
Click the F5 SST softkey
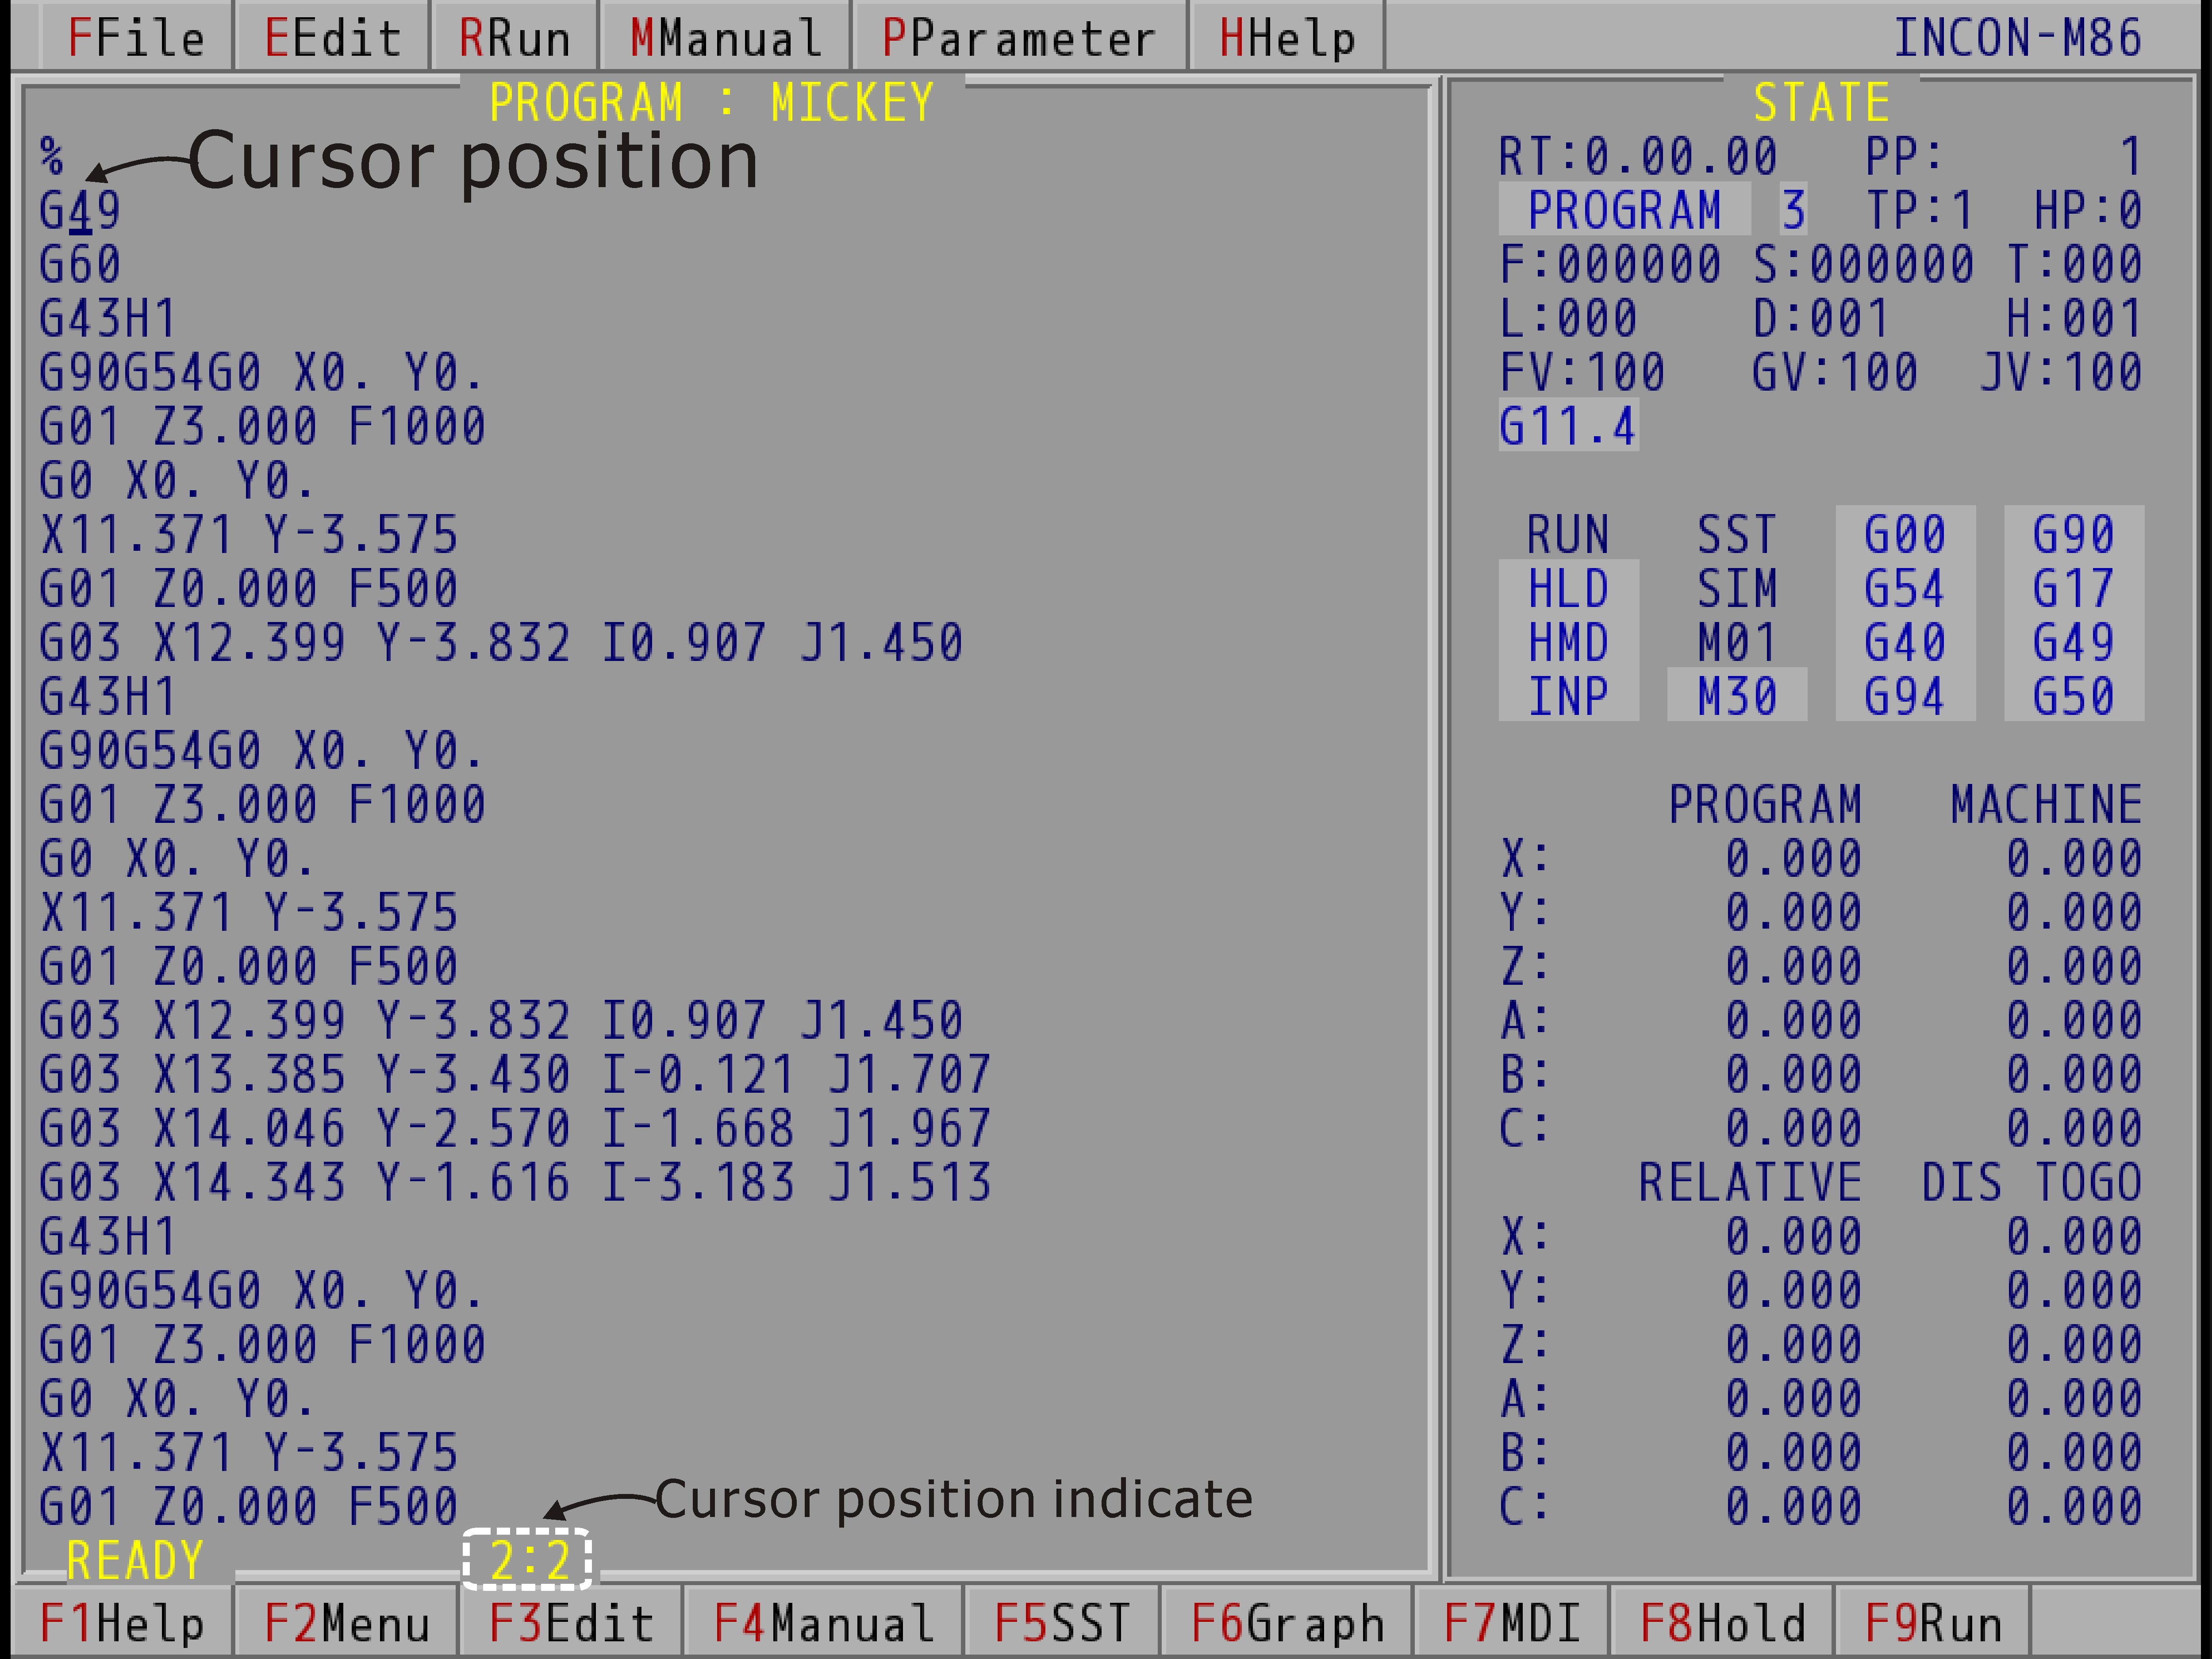(x=1062, y=1622)
